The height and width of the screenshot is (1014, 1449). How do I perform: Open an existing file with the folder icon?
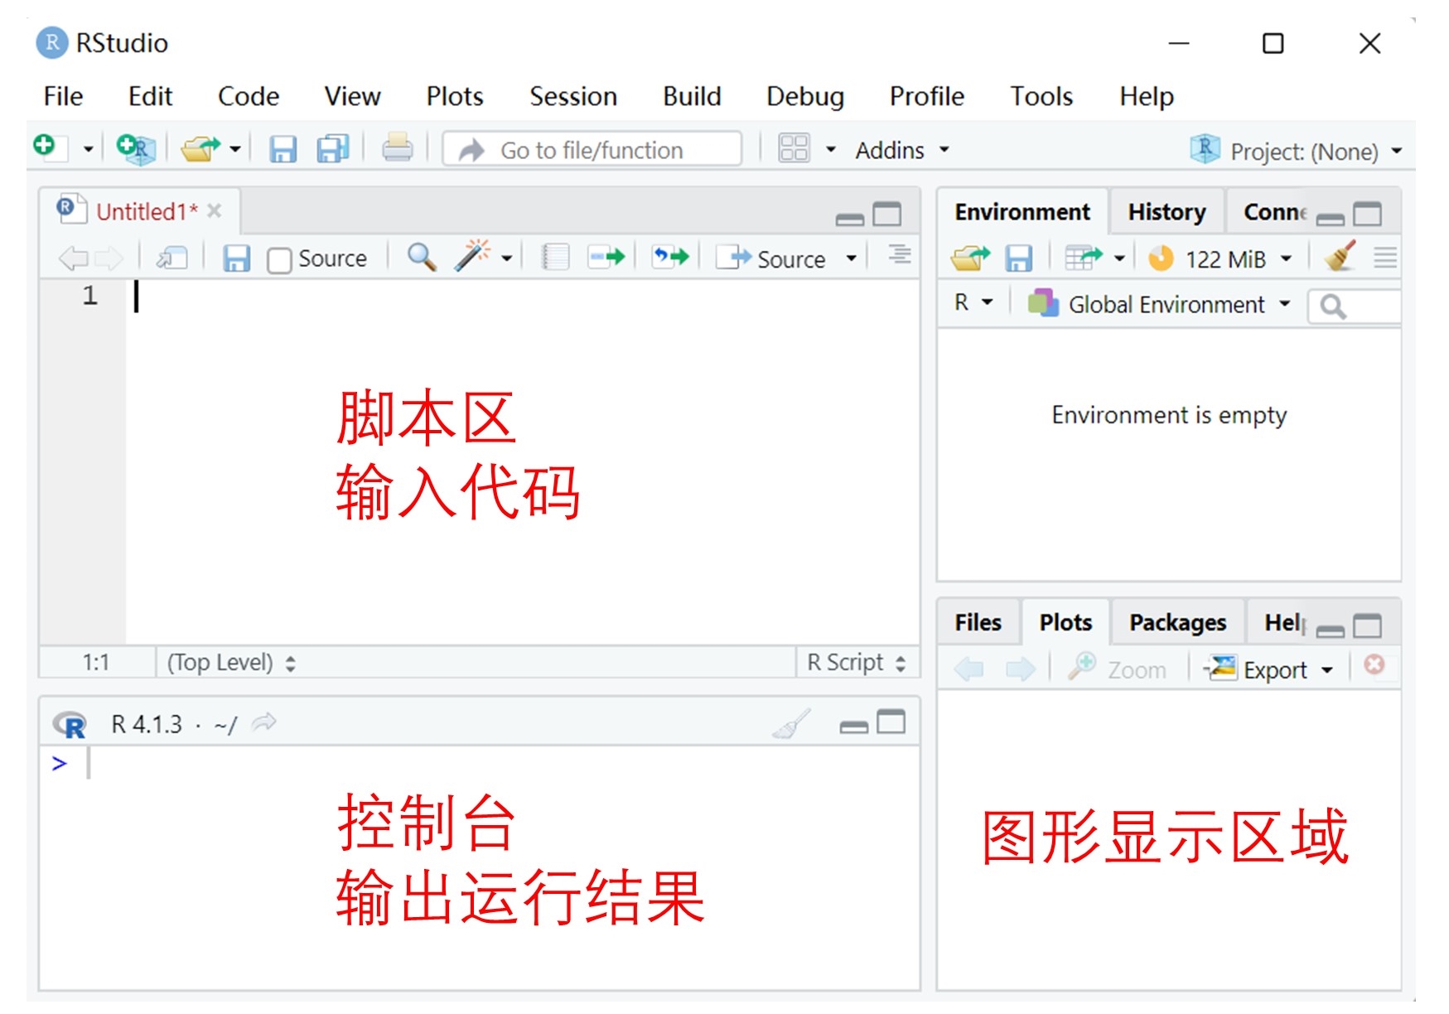(200, 149)
